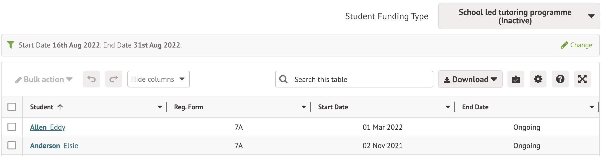Click the undo arrow icon
Viewport: 604px width, 156px height.
pyautogui.click(x=91, y=79)
